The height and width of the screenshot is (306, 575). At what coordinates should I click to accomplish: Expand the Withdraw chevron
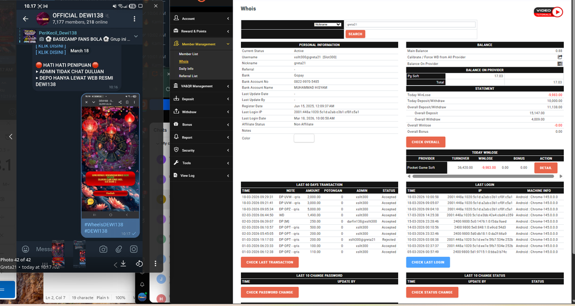click(228, 112)
